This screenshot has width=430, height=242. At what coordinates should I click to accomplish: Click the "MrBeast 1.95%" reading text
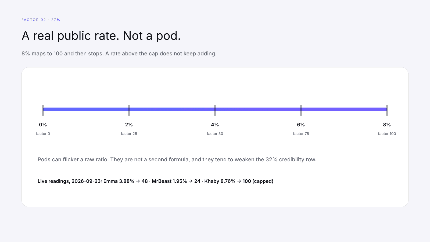tap(169, 181)
